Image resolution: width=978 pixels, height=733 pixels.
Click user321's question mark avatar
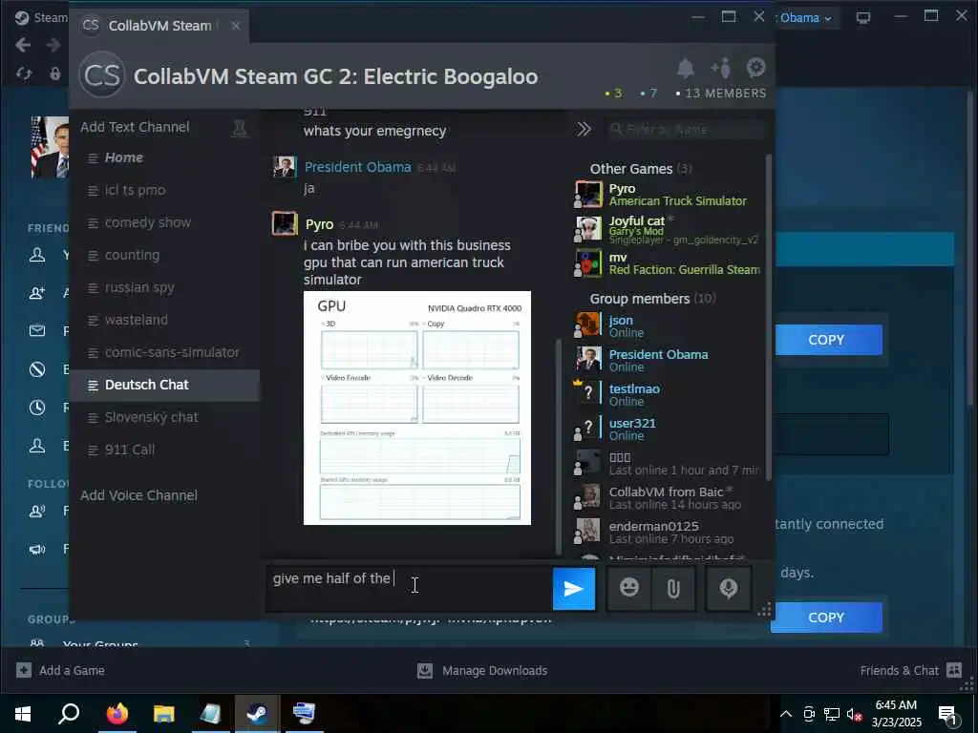588,429
